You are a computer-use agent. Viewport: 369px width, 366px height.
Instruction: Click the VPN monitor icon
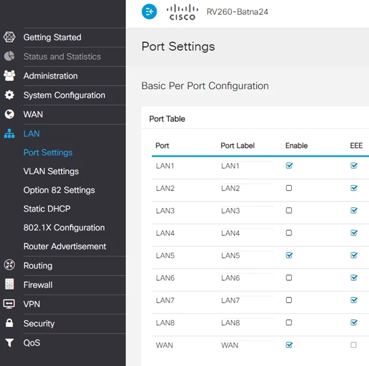coord(9,304)
